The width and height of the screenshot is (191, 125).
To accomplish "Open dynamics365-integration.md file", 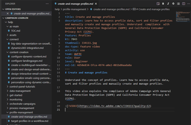I will pos(27,48).
